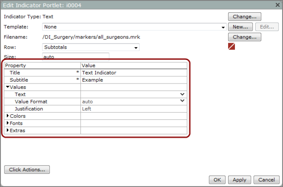Click the Size input field
Screen dimensions: 283x187
[76, 57]
